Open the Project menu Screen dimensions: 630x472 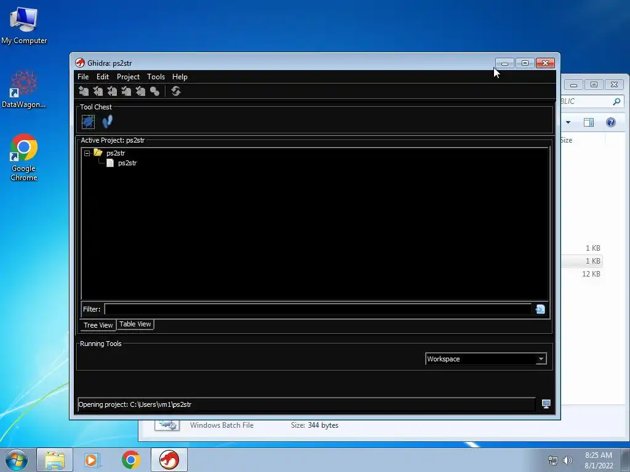128,77
